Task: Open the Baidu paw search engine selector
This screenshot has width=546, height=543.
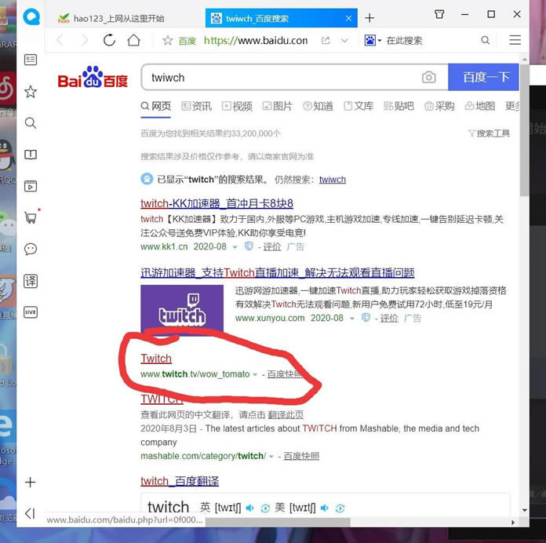Action: [x=373, y=40]
